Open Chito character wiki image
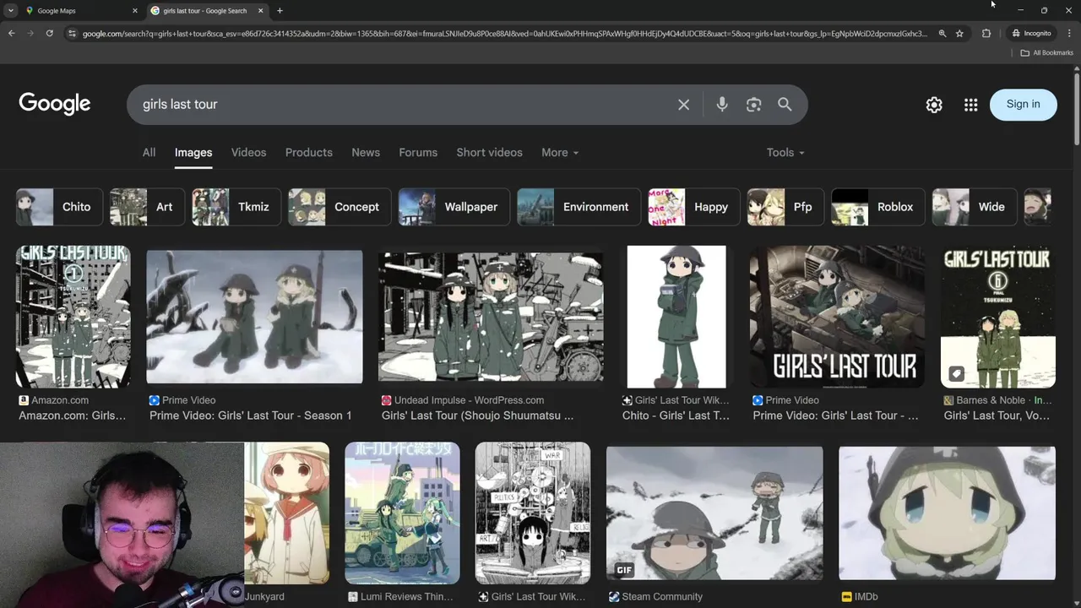This screenshot has width=1081, height=608. point(676,317)
